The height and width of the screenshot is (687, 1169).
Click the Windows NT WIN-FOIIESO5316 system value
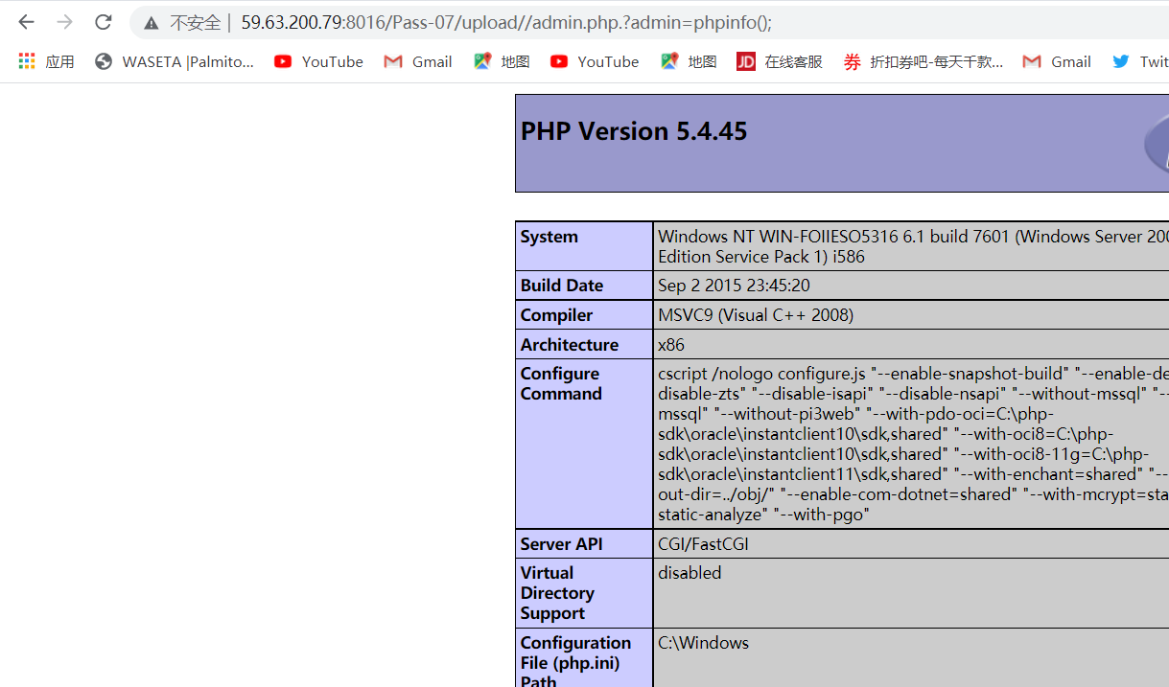(x=913, y=246)
